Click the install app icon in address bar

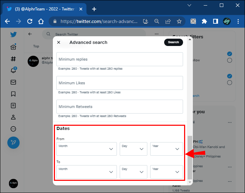[146, 21]
